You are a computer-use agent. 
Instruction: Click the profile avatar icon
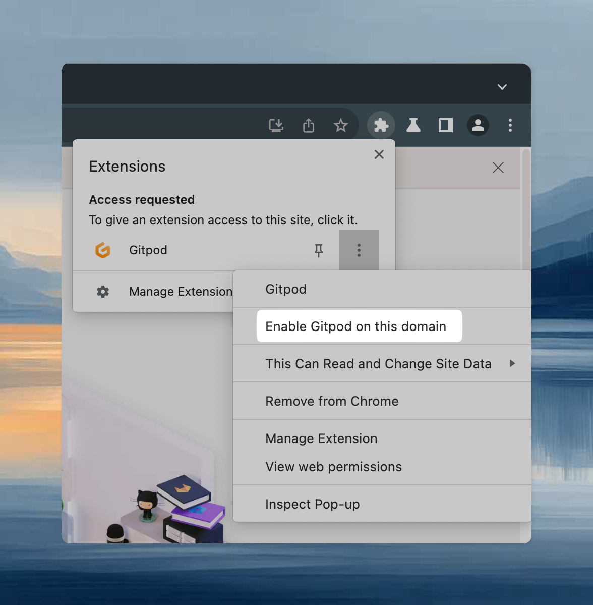[x=478, y=125]
